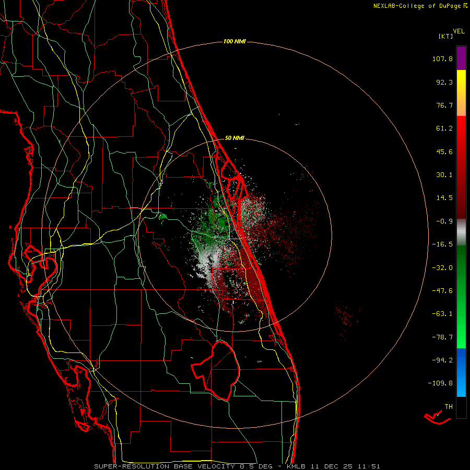
Task: Click the NEXLAB-College of DuPage header text
Action: click(x=417, y=6)
